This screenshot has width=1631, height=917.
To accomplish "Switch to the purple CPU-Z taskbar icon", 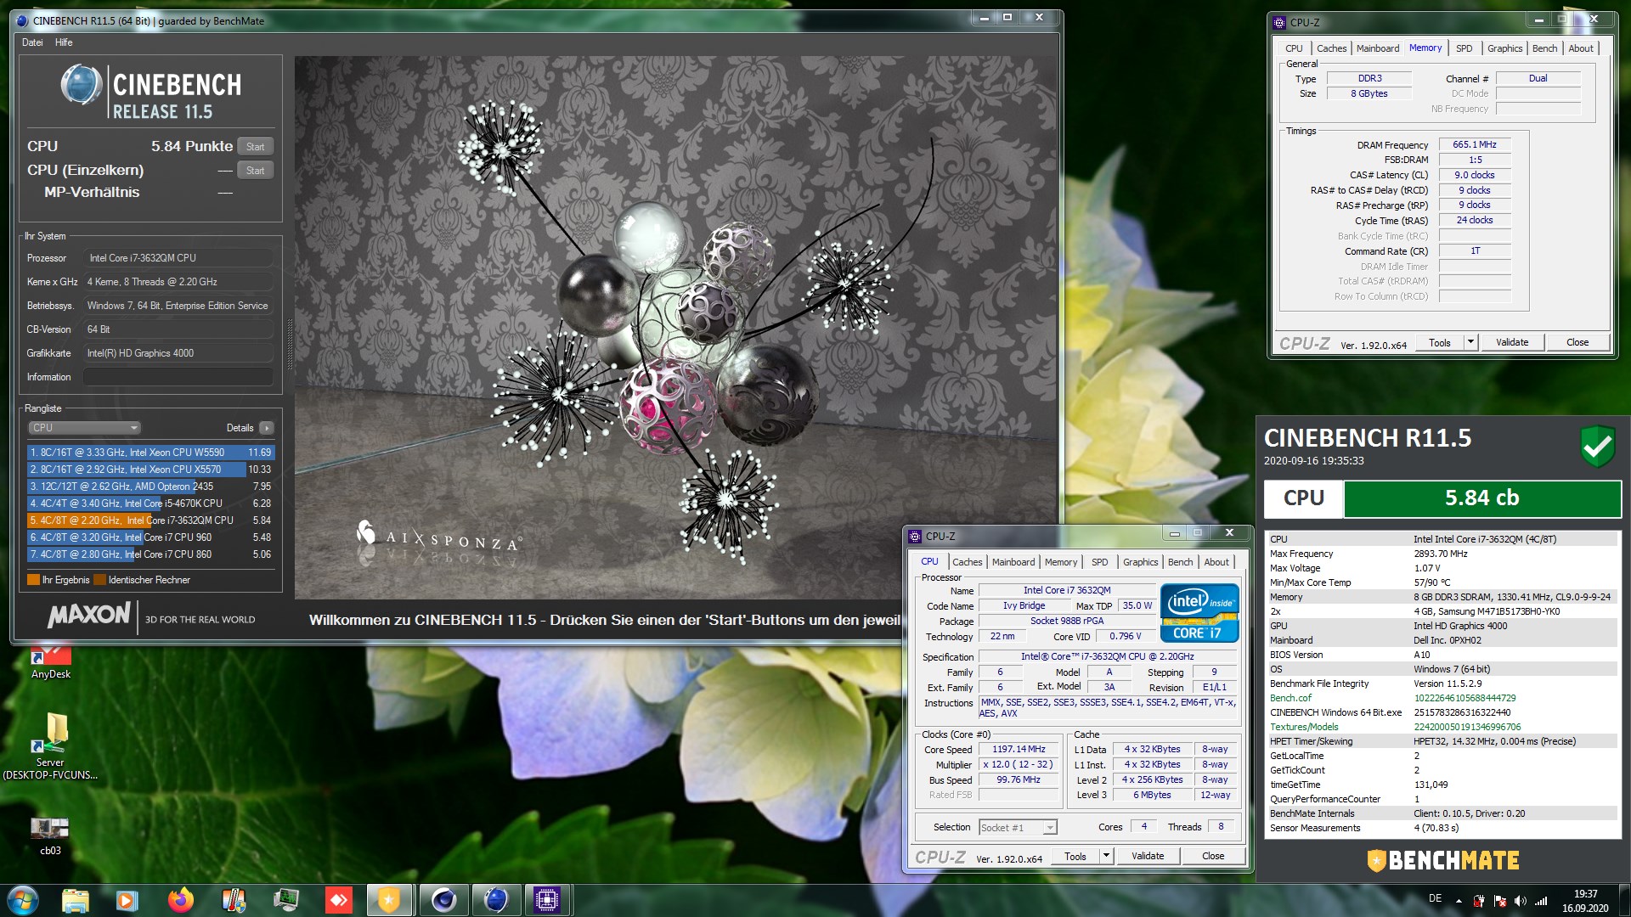I will pyautogui.click(x=547, y=899).
